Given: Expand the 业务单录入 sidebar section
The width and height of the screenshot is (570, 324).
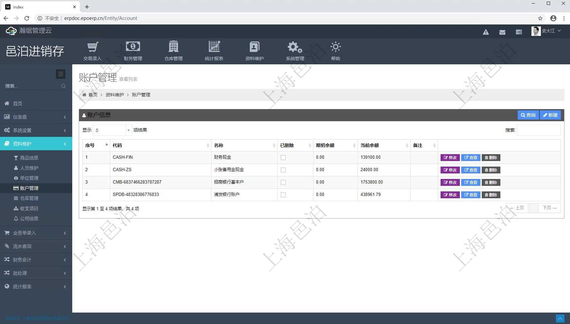Looking at the screenshot, I should 36,233.
